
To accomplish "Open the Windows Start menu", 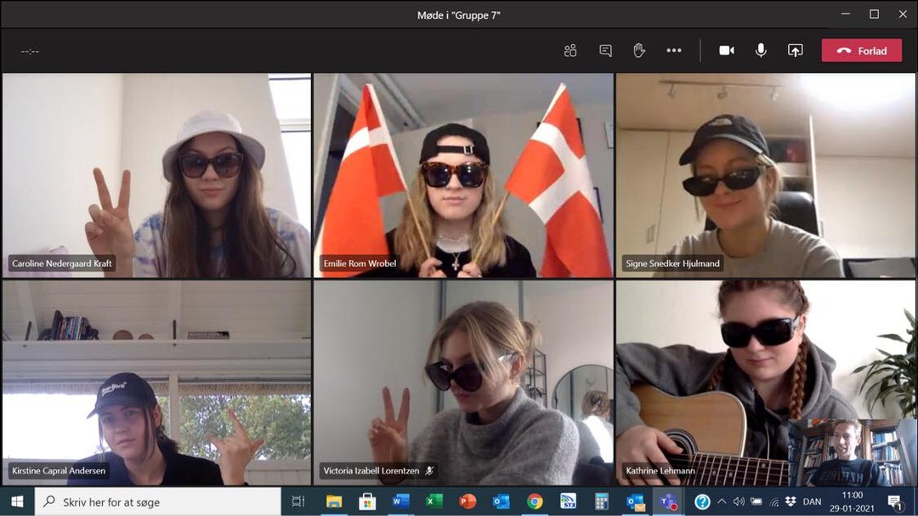I will [x=17, y=502].
